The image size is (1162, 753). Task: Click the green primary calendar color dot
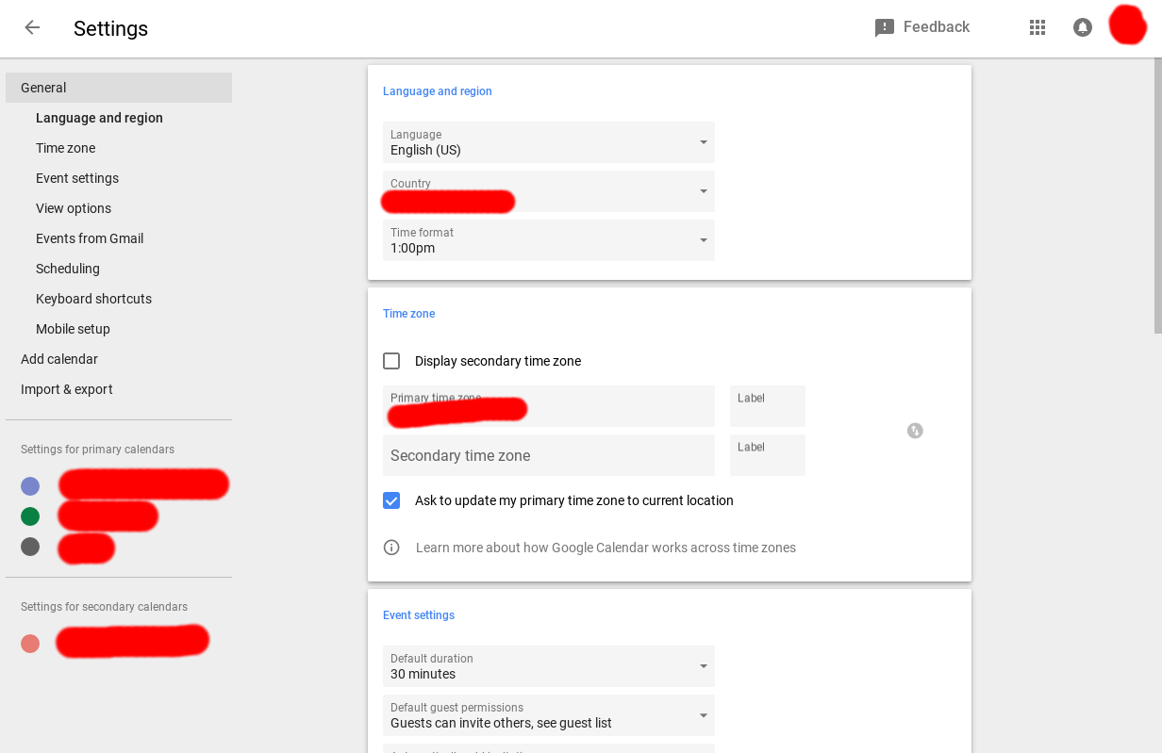(30, 516)
